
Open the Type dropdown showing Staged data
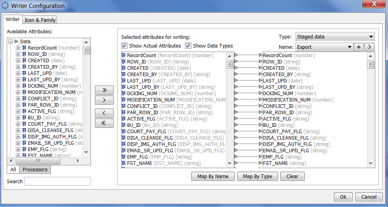[335, 37]
